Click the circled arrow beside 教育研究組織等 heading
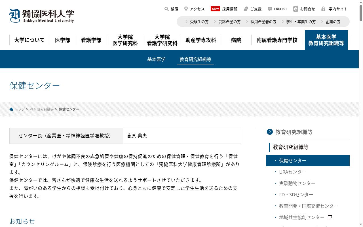Screen dimensions: 363x227 [270, 132]
